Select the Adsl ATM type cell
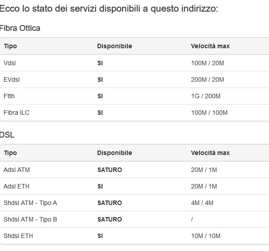 point(16,170)
